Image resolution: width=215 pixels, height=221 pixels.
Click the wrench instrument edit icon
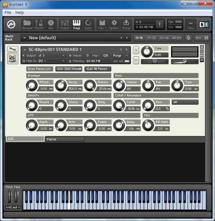point(12,49)
